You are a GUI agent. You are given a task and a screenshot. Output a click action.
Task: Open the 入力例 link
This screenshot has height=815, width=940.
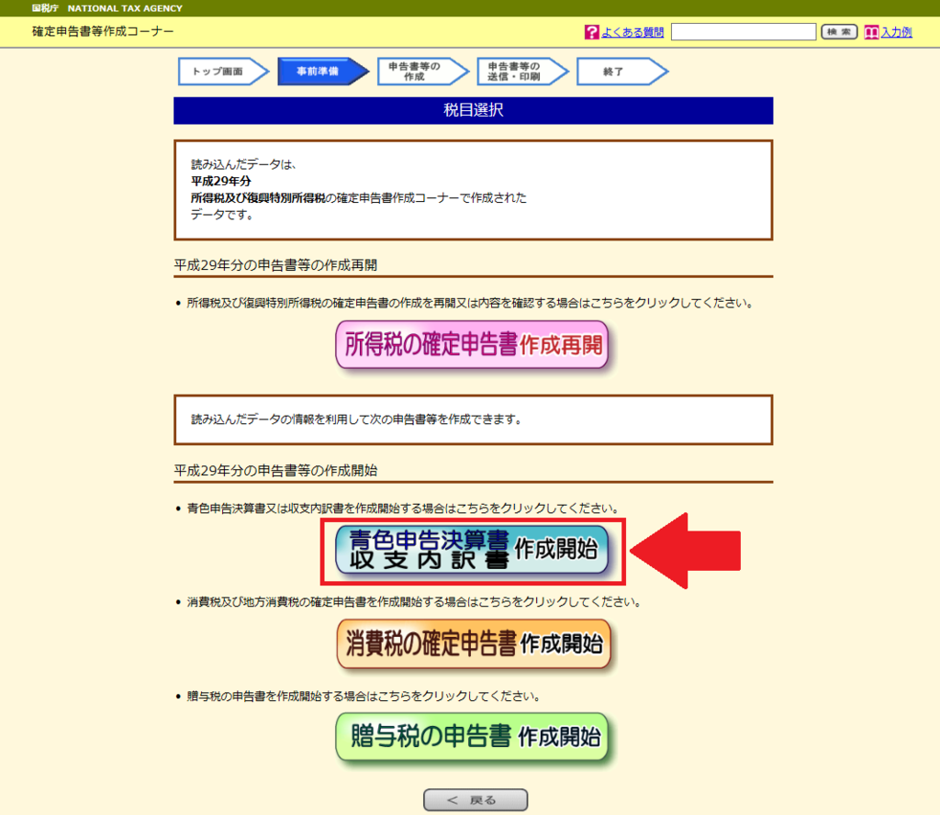coord(896,32)
